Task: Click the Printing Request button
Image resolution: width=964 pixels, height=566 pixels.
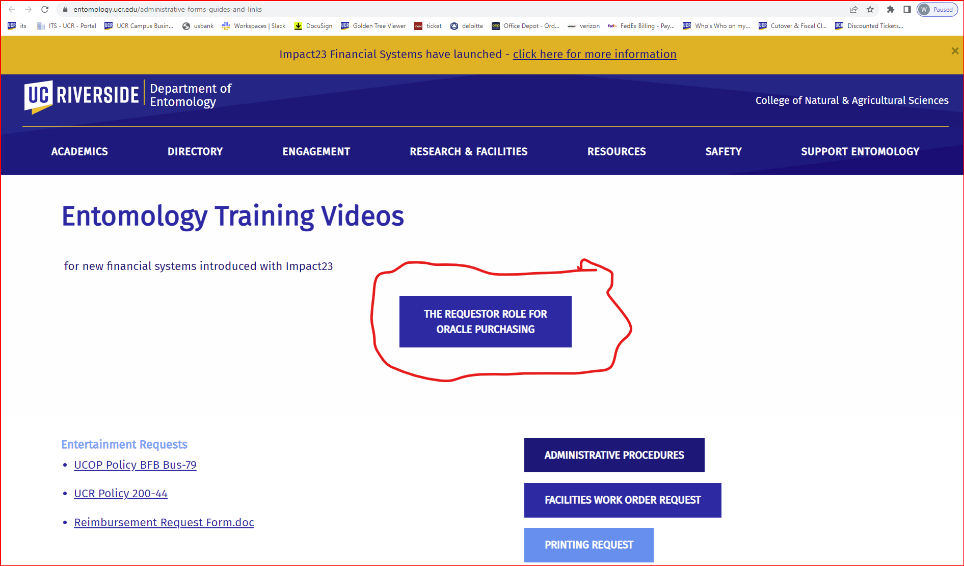Action: tap(588, 545)
